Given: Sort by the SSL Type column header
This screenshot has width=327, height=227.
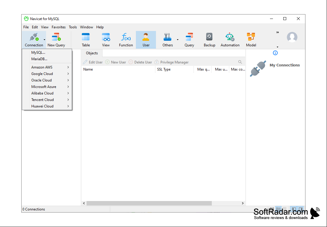Looking at the screenshot, I should tap(174, 69).
